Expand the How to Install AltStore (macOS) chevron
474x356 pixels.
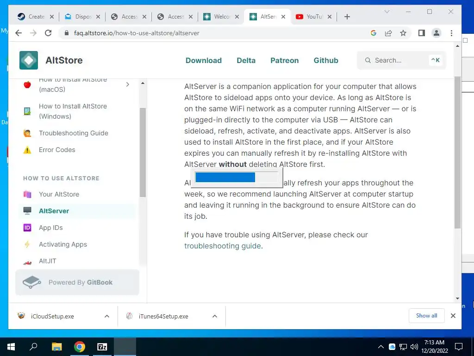pos(128,84)
